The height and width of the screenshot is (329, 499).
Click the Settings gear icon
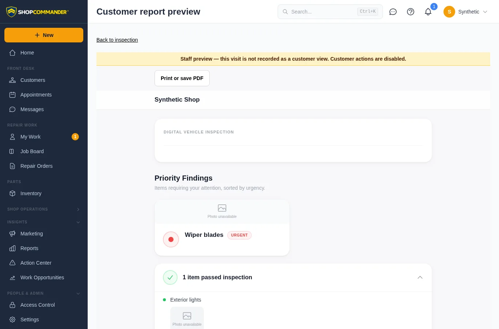[12, 319]
